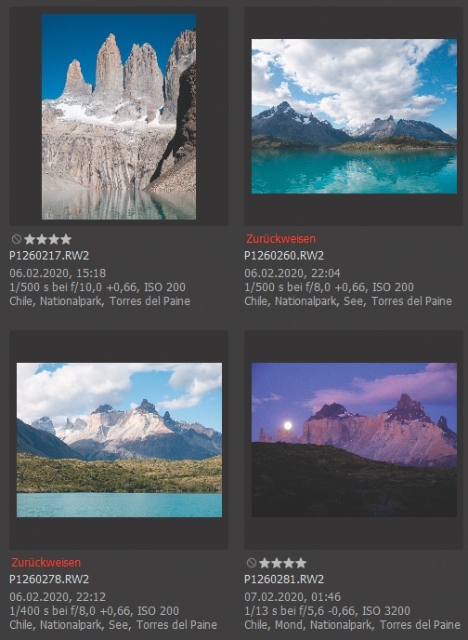468x640 pixels.
Task: Click the reject icon beside P1260281.RW2 stars
Action: (252, 564)
